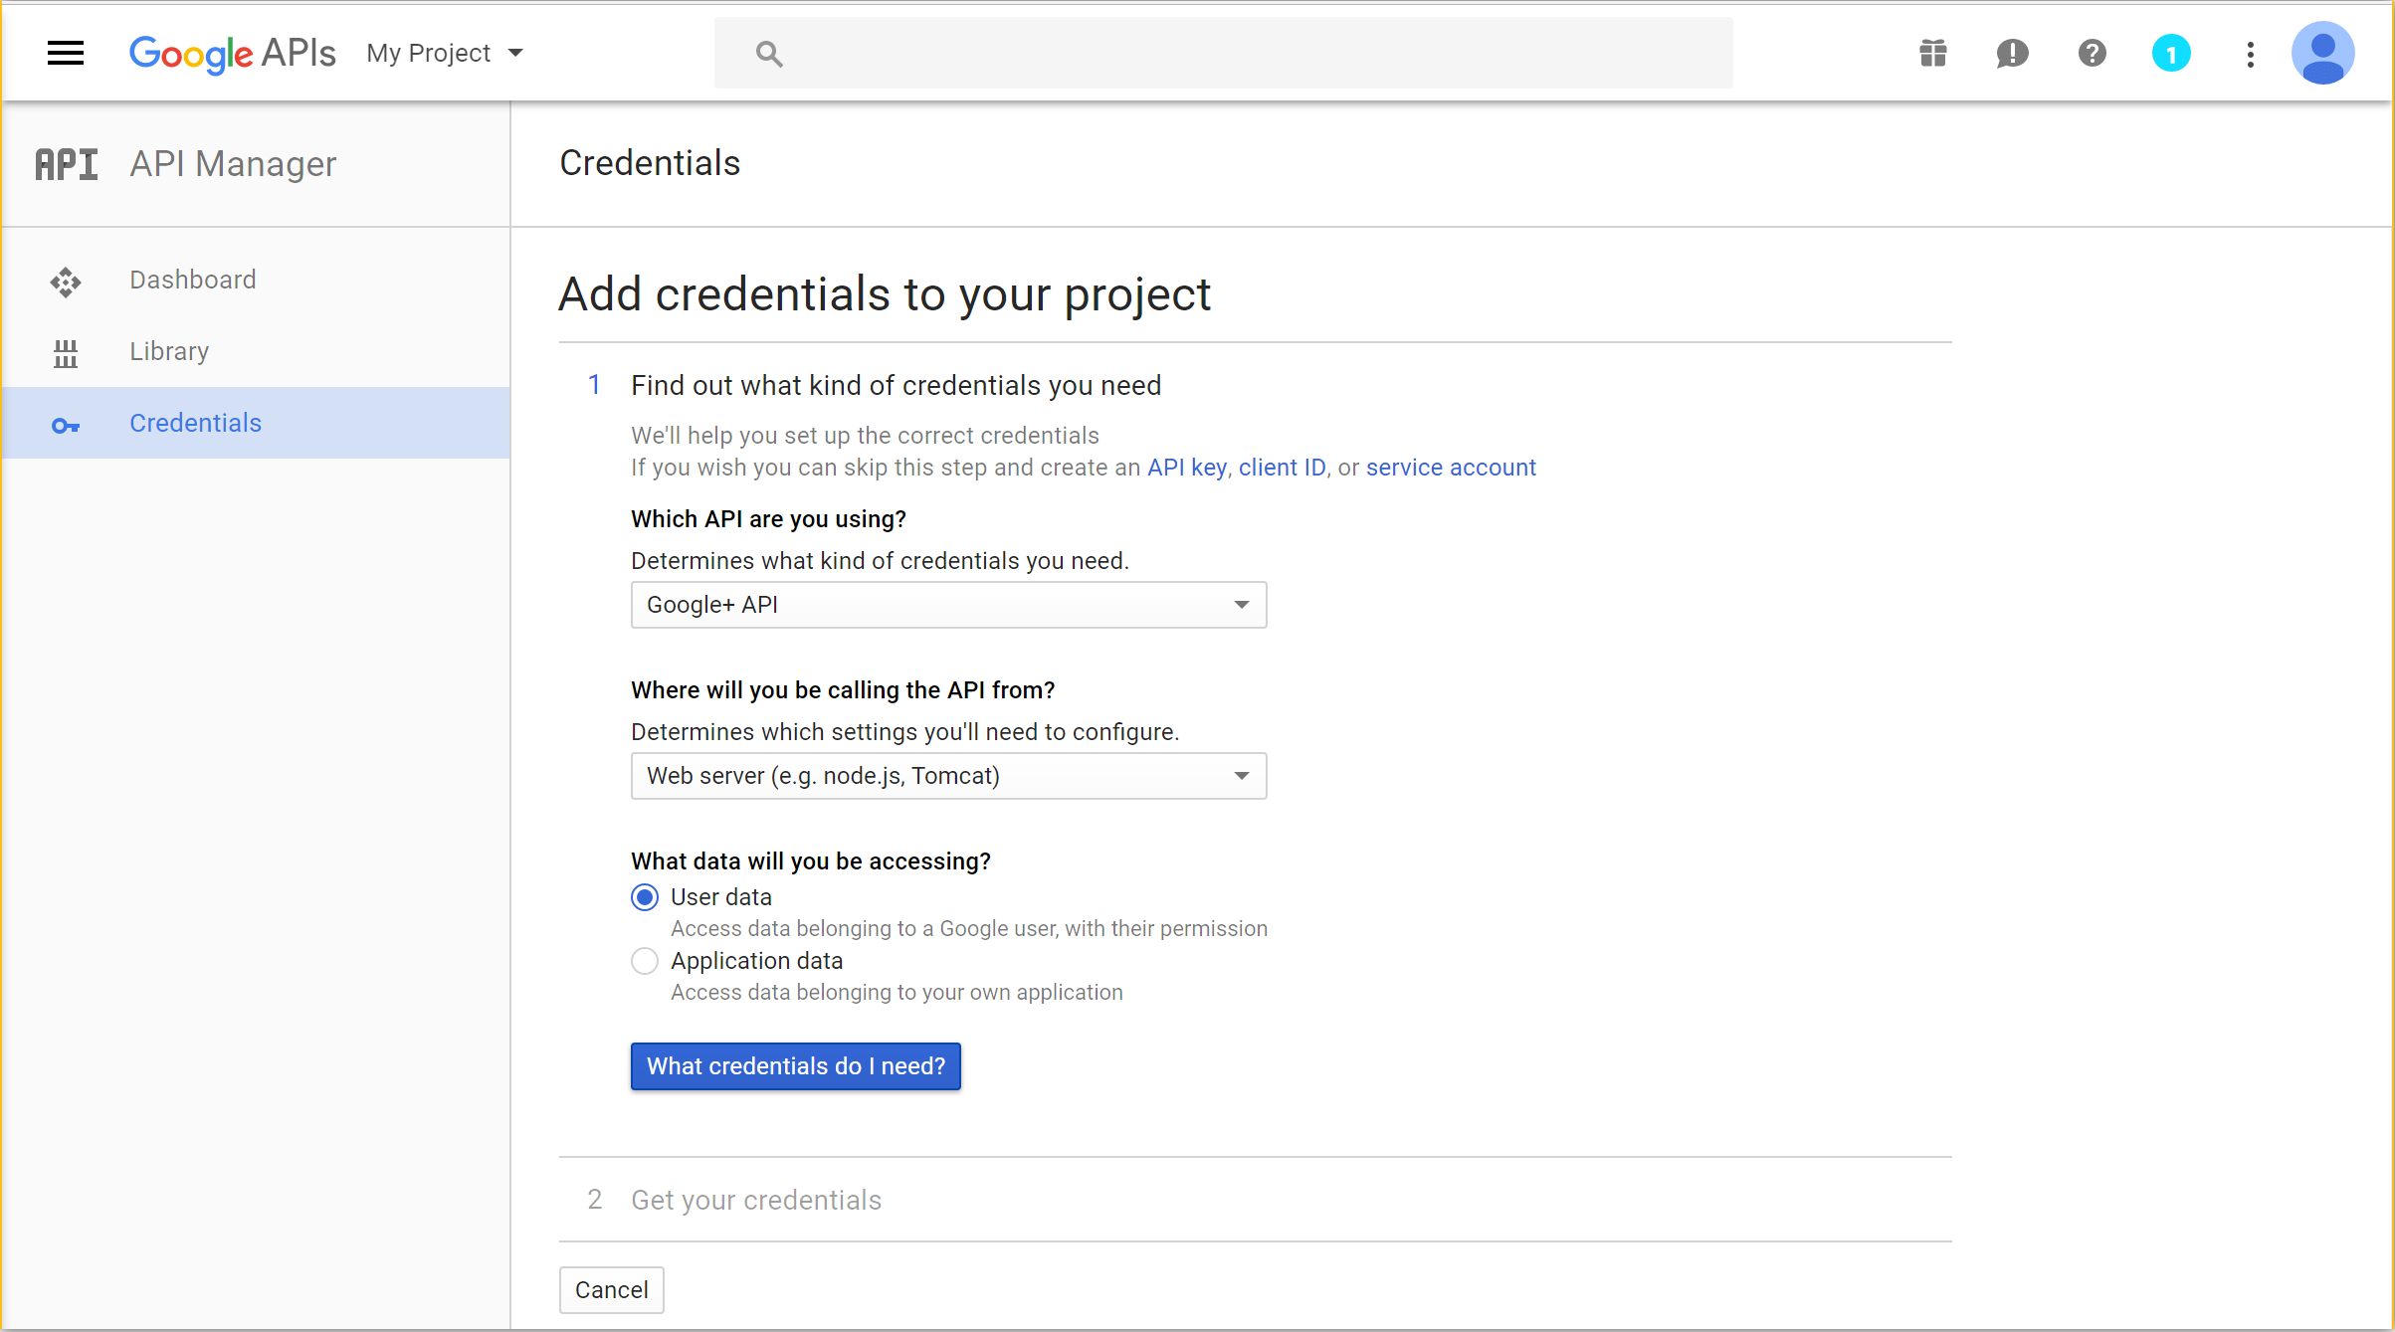The width and height of the screenshot is (2395, 1332).
Task: Open the three-dot more options menu
Action: tap(2250, 54)
